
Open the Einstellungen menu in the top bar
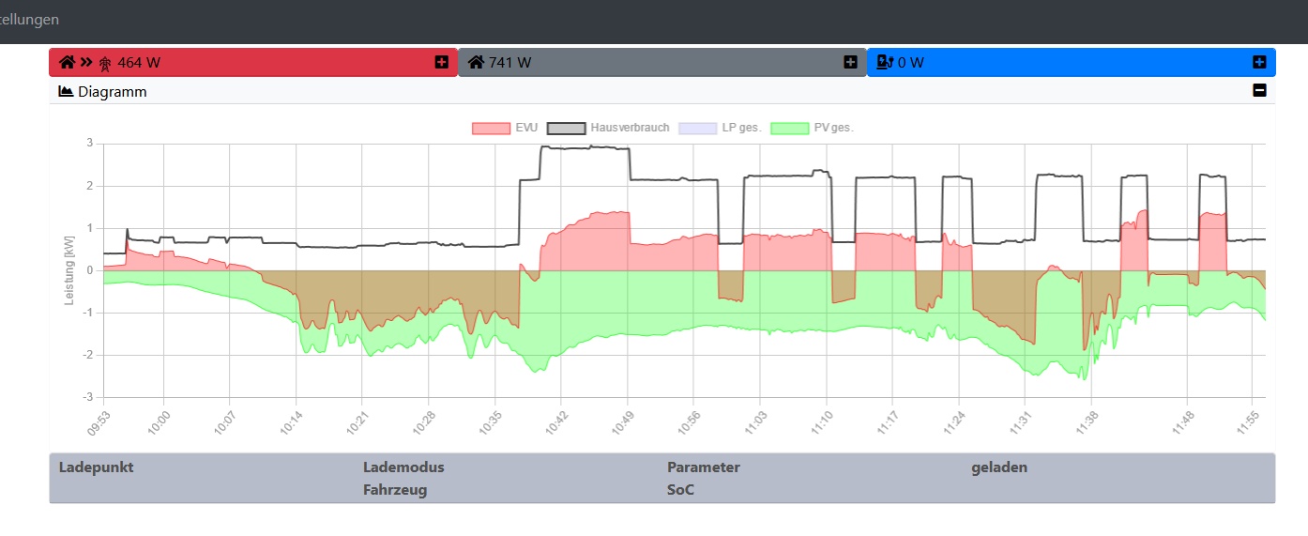(x=28, y=20)
